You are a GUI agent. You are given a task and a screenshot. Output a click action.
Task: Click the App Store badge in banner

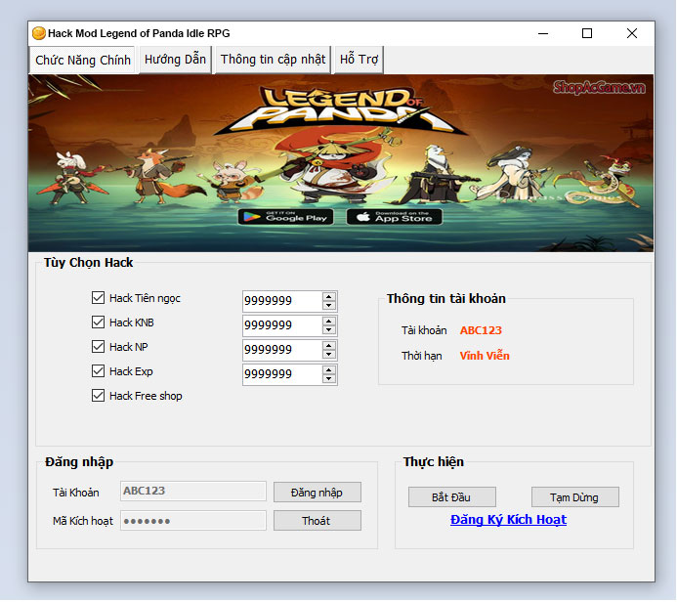click(394, 217)
